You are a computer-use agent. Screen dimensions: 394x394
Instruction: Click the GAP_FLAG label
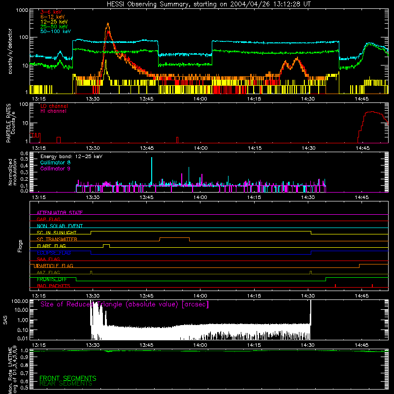[x=48, y=219]
